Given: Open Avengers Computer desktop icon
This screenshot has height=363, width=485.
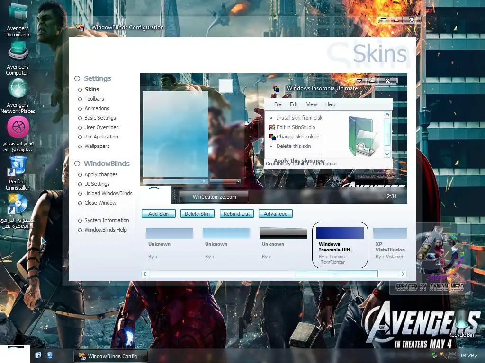Looking at the screenshot, I should pos(18,51).
